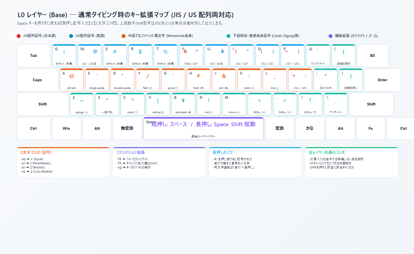Click the 長押しのコツ card title
Viewport: 414px width, 254px height.
(223, 152)
